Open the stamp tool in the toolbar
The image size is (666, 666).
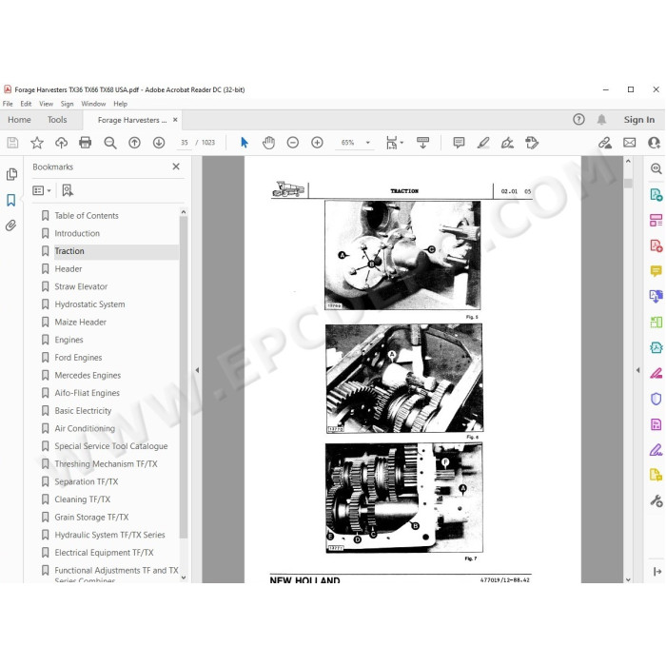point(531,143)
